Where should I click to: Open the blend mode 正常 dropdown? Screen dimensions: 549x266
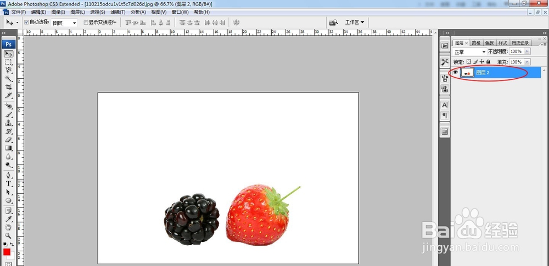click(x=470, y=51)
